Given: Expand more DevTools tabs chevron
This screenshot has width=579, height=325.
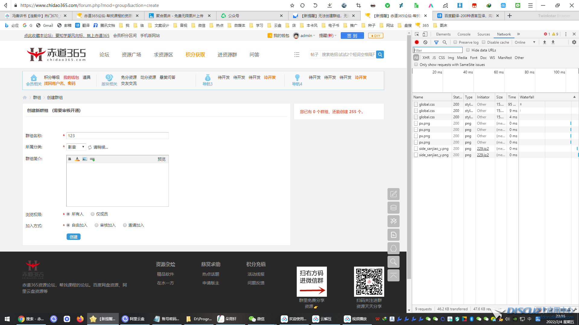Looking at the screenshot, I should tap(518, 34).
